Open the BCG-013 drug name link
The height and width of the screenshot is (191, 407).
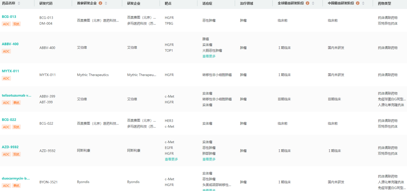(x=9, y=17)
